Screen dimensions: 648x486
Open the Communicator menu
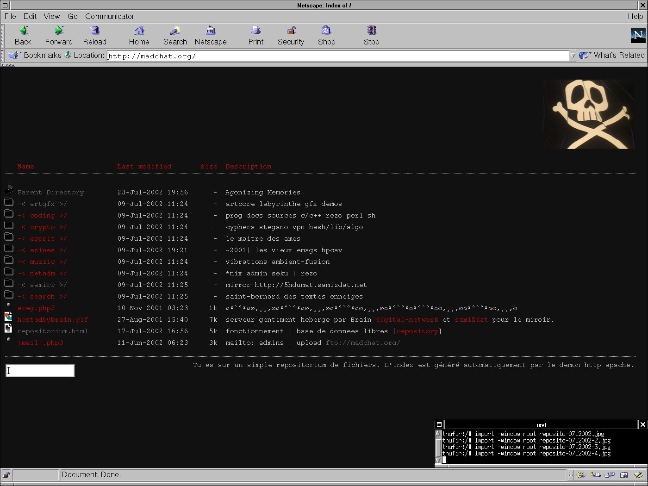(x=110, y=16)
